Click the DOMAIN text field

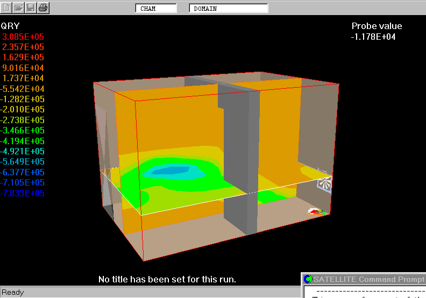pos(228,9)
